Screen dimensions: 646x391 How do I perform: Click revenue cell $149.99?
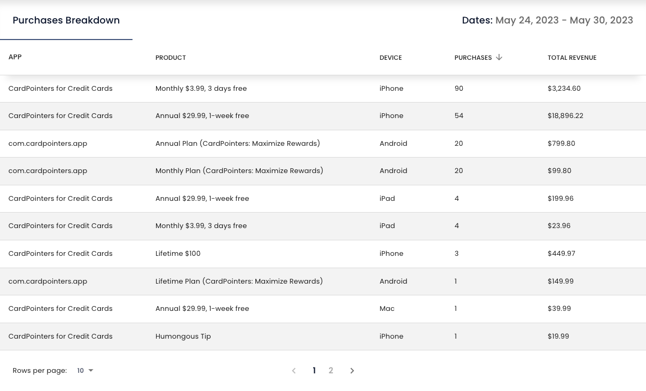point(561,281)
